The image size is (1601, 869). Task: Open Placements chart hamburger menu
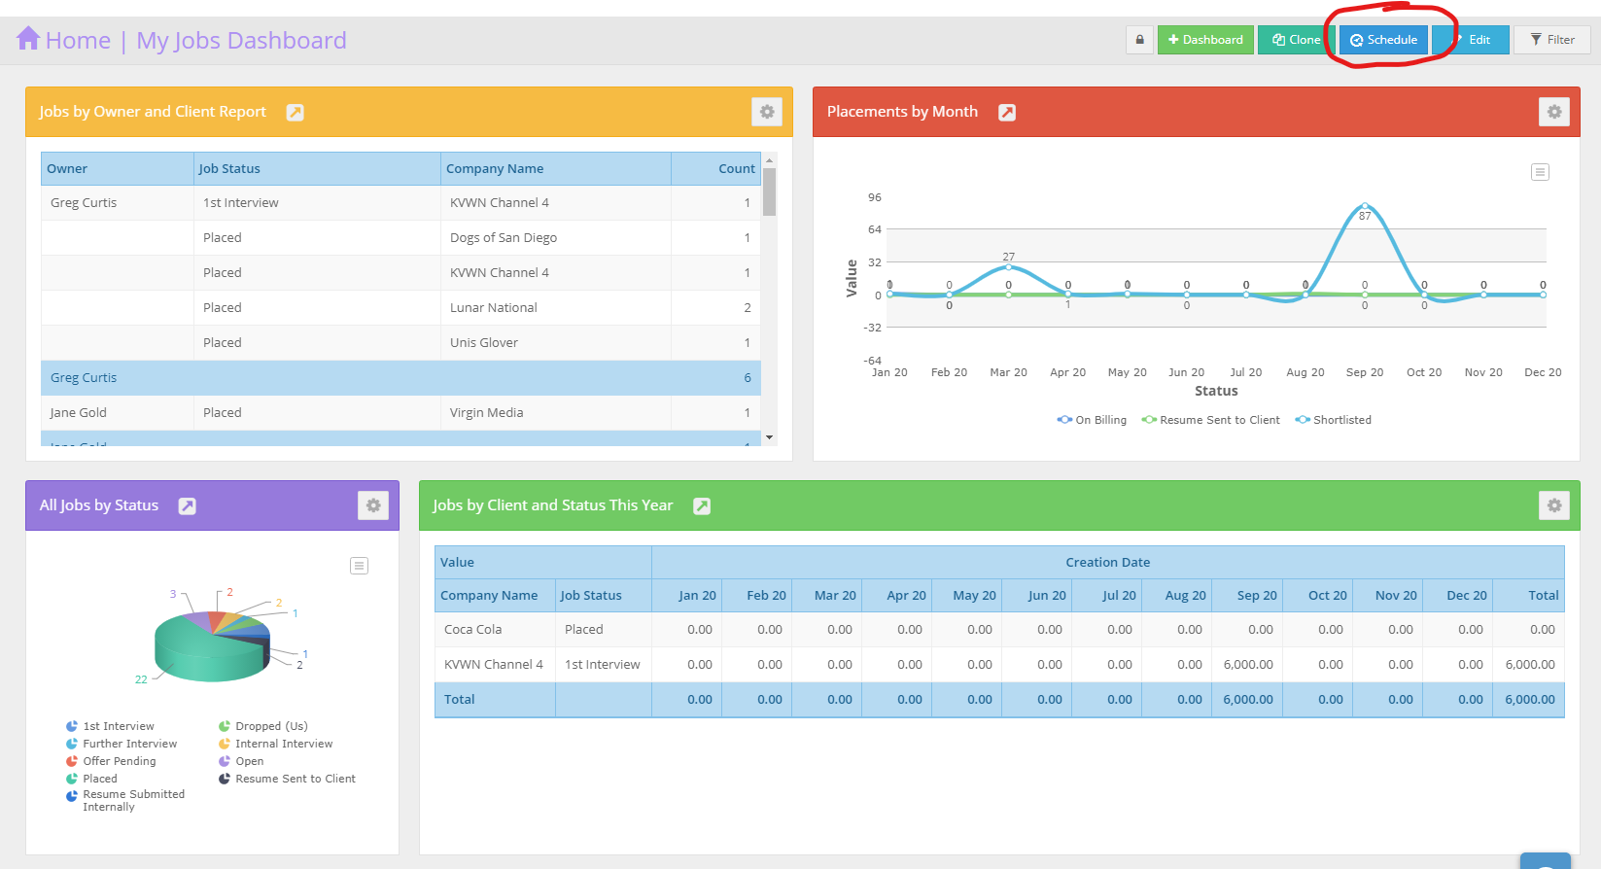(1540, 172)
